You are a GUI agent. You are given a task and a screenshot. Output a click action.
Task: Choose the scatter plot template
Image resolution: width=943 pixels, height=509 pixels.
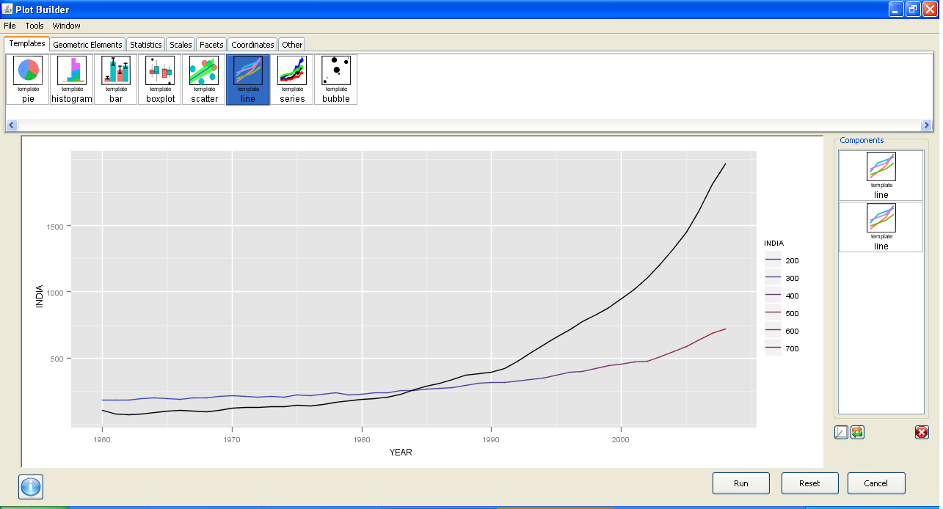204,79
